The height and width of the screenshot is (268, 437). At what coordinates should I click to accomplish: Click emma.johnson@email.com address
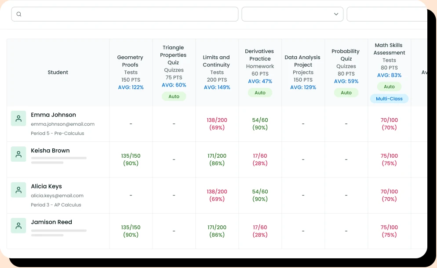tap(62, 124)
